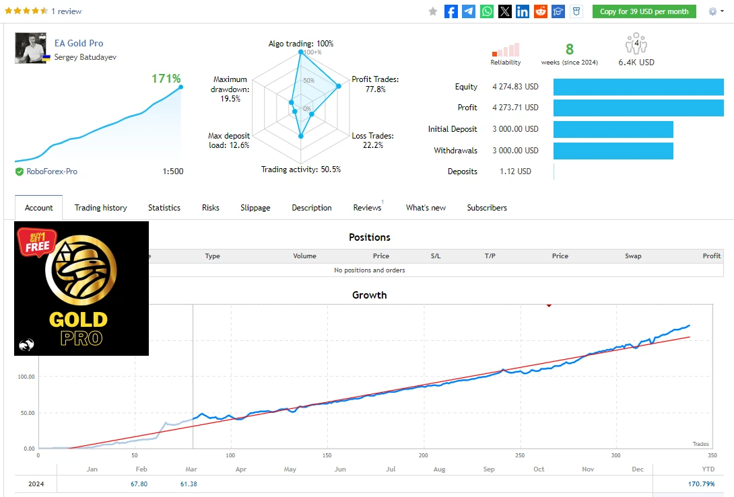Open the Statistics tab
The height and width of the screenshot is (497, 734).
[164, 208]
